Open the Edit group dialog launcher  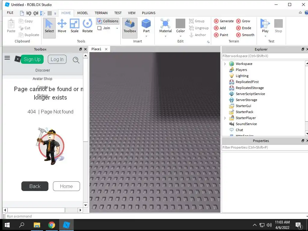pyautogui.click(x=208, y=42)
